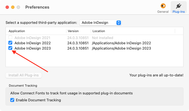Viewport: 189px width, 111px height.
Task: Close the Preferences window
Action: (7, 7)
